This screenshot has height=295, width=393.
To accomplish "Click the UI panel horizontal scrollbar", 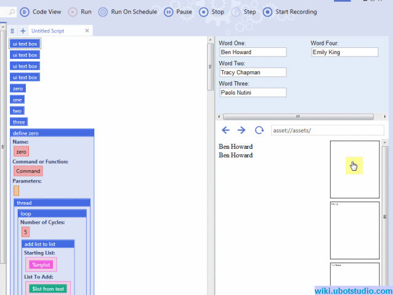I will click(298, 117).
